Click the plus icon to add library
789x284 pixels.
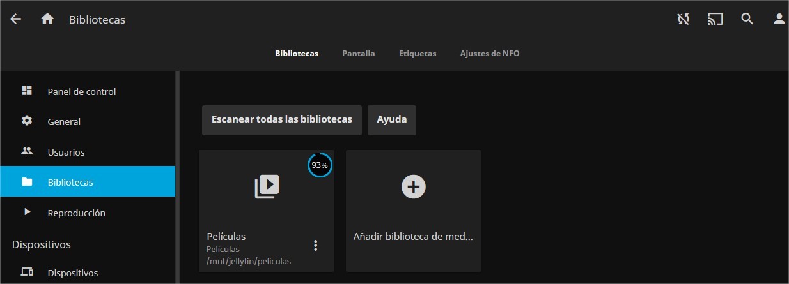point(413,186)
